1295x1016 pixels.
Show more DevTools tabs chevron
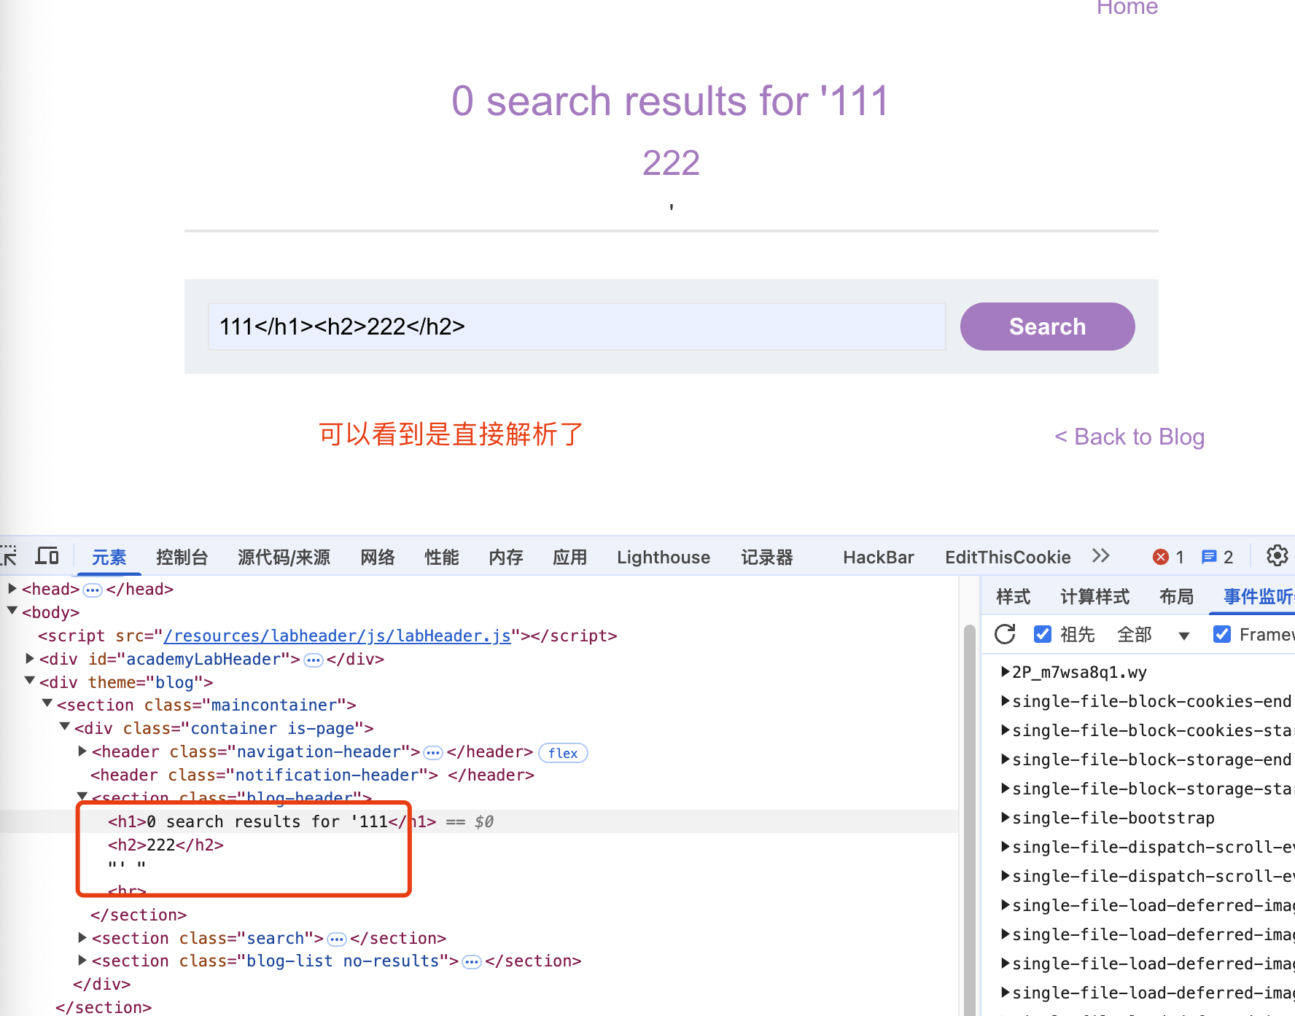pos(1100,556)
